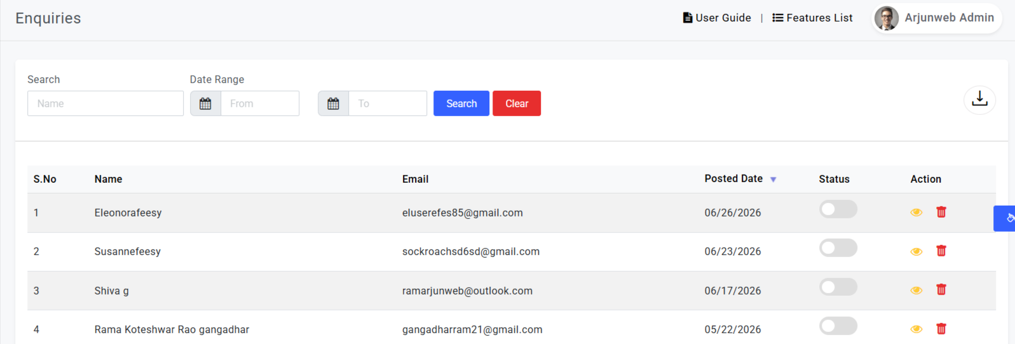
Task: Open Arjunweb Admin profile menu
Action: pos(937,18)
